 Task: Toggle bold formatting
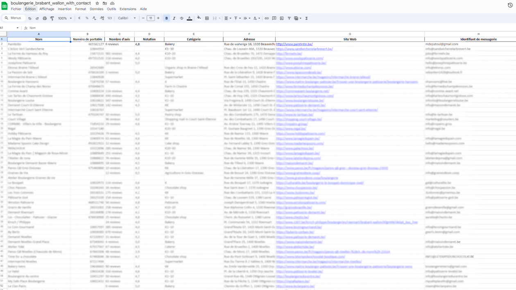point(167,18)
